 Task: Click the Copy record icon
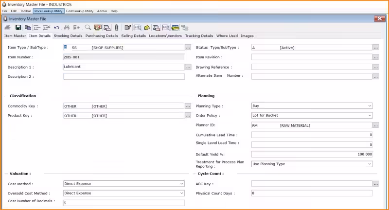click(28, 28)
